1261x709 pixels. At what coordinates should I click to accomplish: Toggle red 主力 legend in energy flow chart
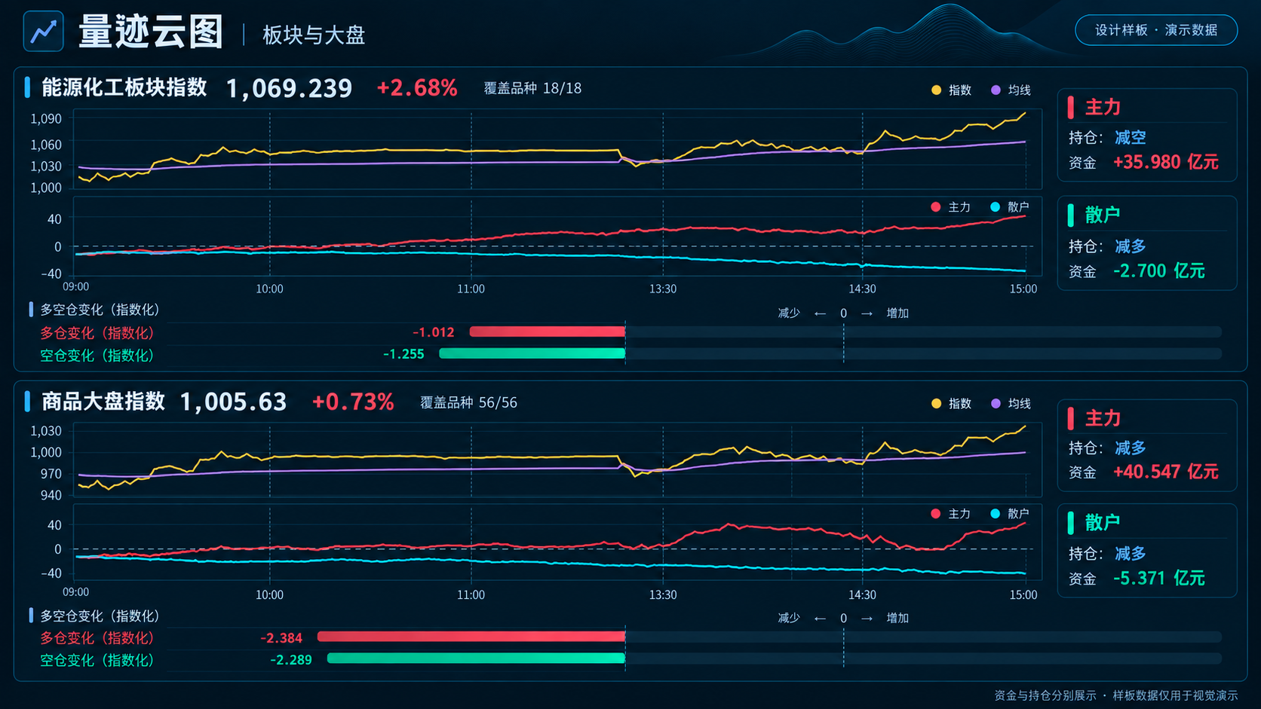950,206
